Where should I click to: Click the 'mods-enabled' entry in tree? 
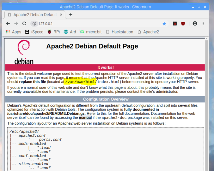tap(32, 144)
